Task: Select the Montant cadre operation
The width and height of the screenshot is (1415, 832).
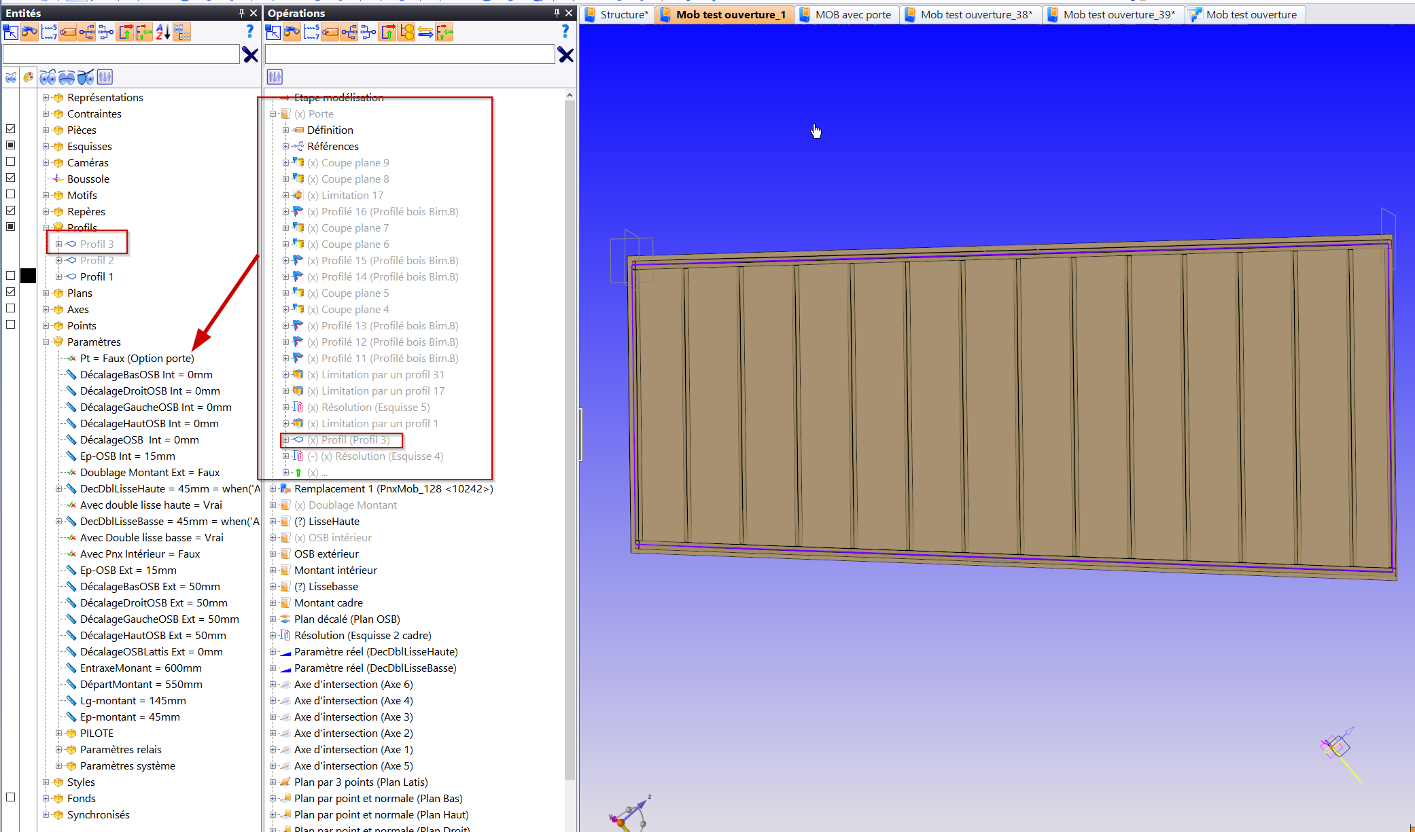Action: point(328,602)
